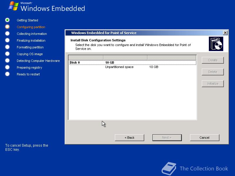Click the Copying OS image label
The image size is (235, 176).
coord(30,54)
